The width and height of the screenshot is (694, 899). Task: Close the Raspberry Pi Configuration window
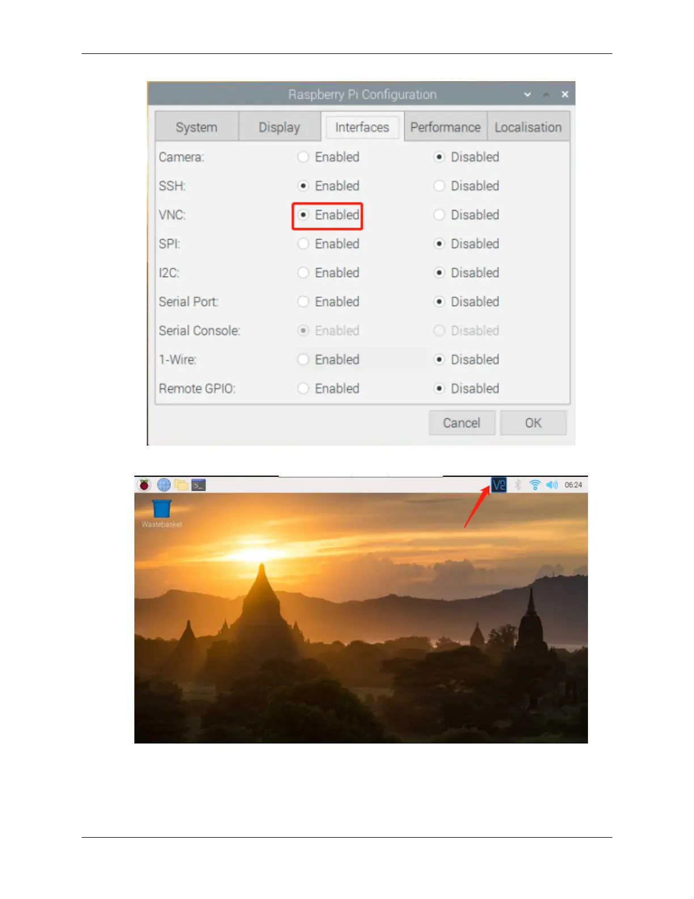point(565,94)
